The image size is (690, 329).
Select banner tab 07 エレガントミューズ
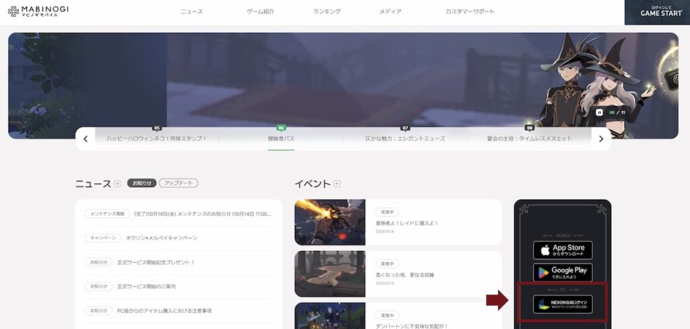click(405, 138)
